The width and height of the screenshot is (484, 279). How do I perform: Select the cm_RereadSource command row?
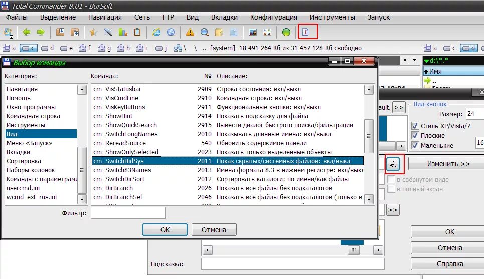tap(228, 143)
